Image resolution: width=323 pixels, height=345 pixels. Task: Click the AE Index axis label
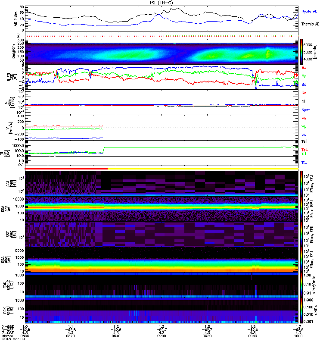pyautogui.click(x=16, y=19)
